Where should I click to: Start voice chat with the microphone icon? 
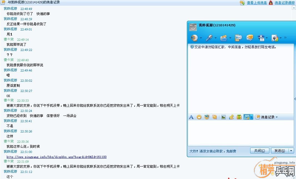pos(209,38)
